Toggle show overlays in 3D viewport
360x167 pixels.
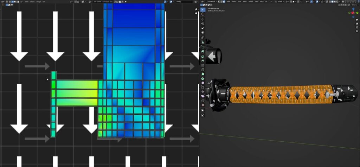pyautogui.click(x=317, y=2)
